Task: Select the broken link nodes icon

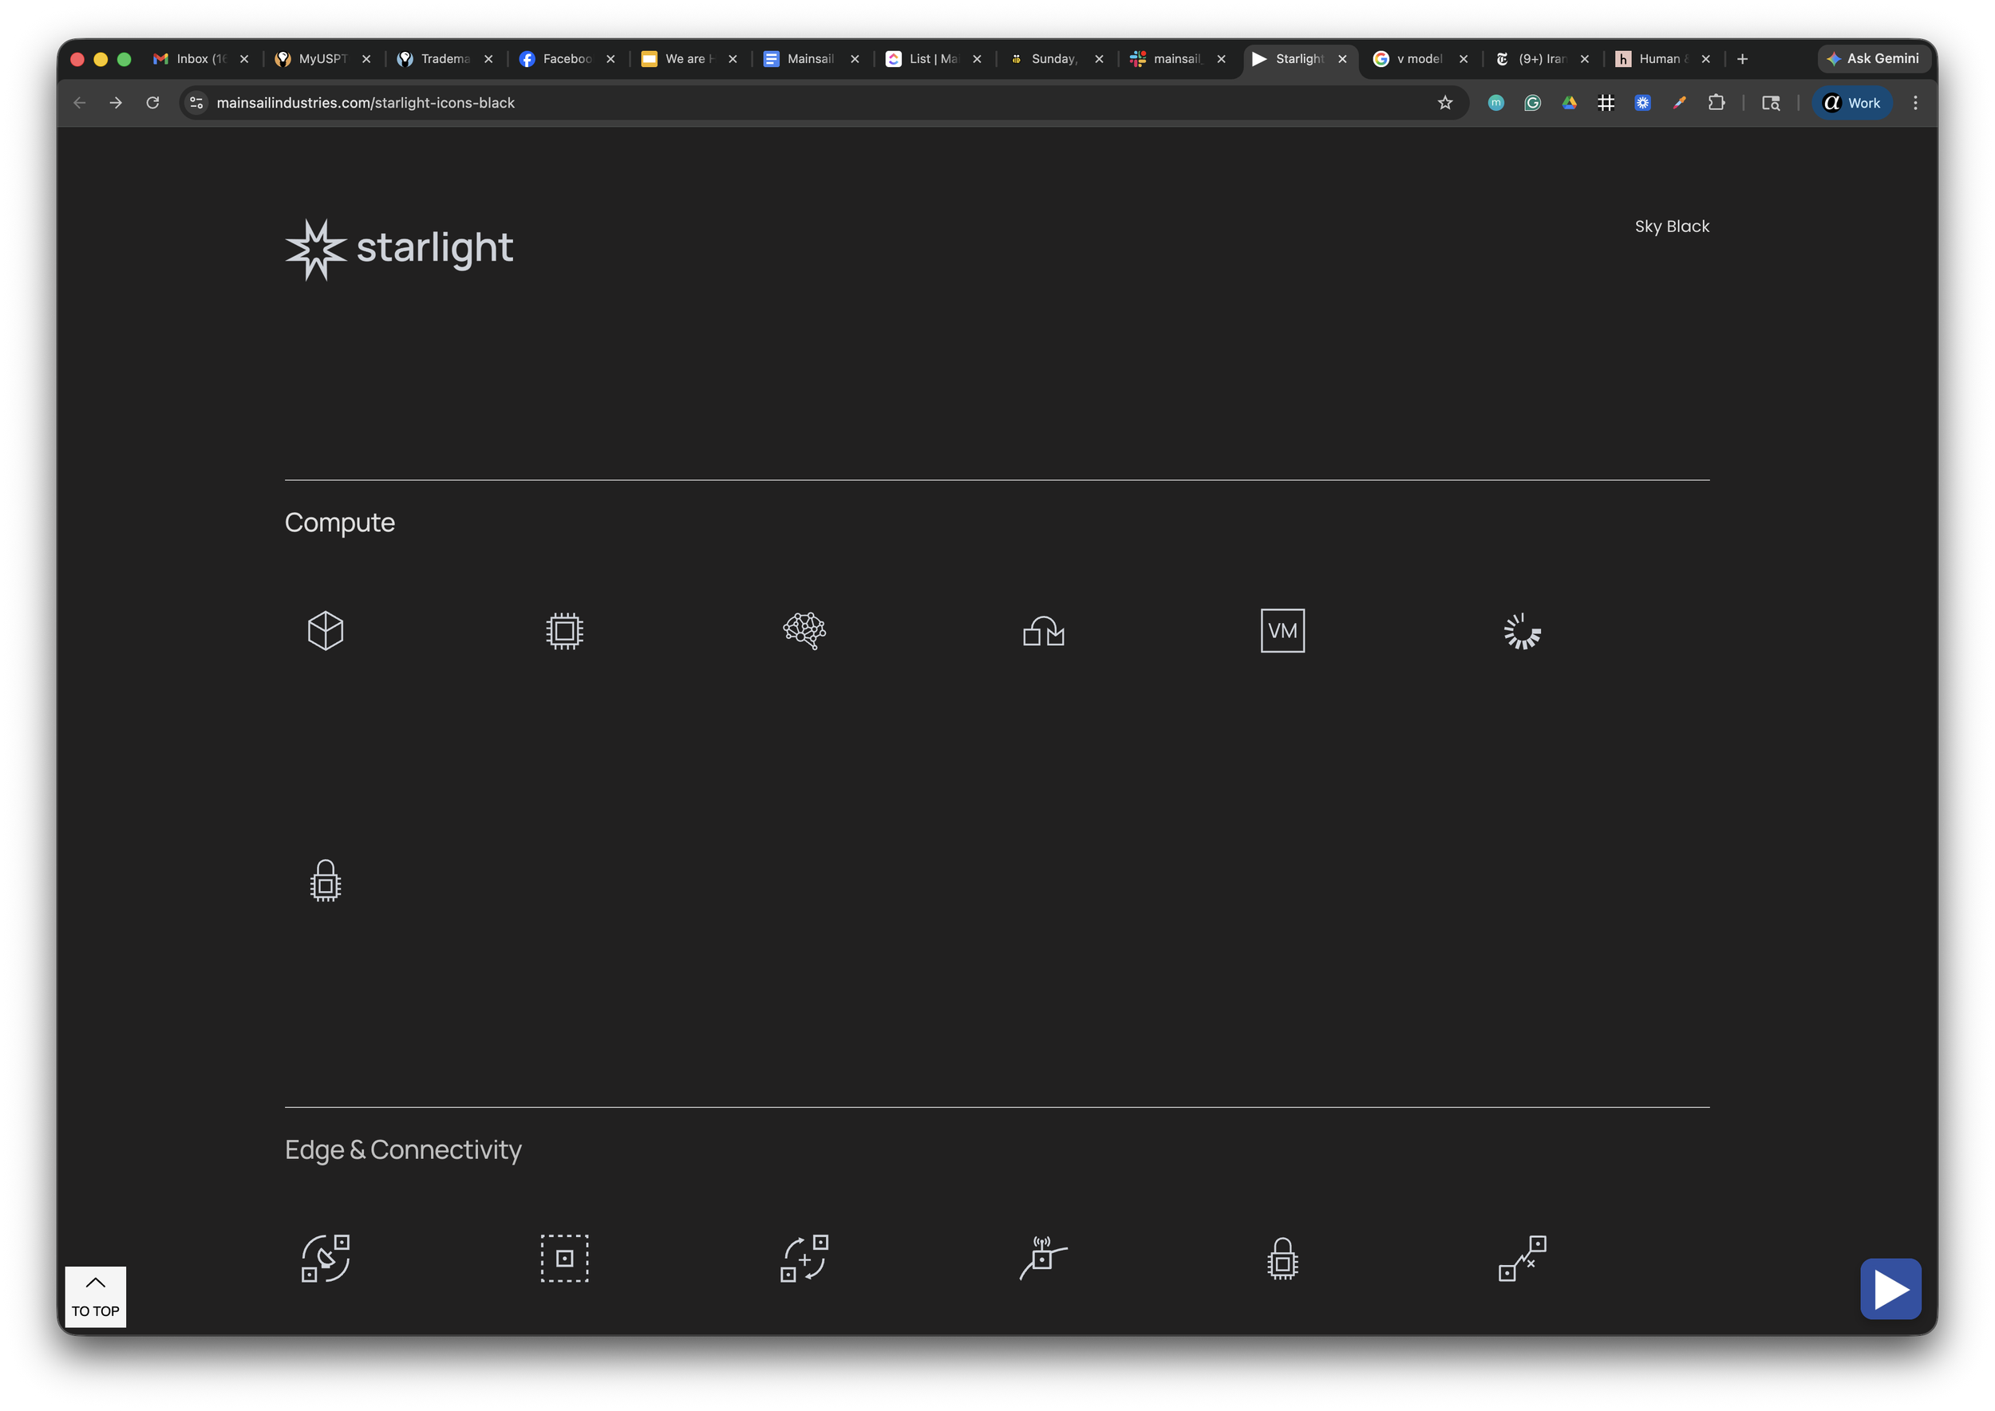Action: tap(1521, 1258)
